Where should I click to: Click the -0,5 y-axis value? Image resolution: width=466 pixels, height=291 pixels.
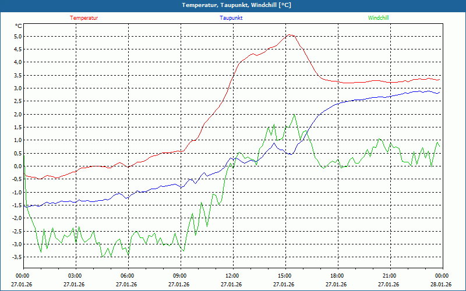click(17, 179)
